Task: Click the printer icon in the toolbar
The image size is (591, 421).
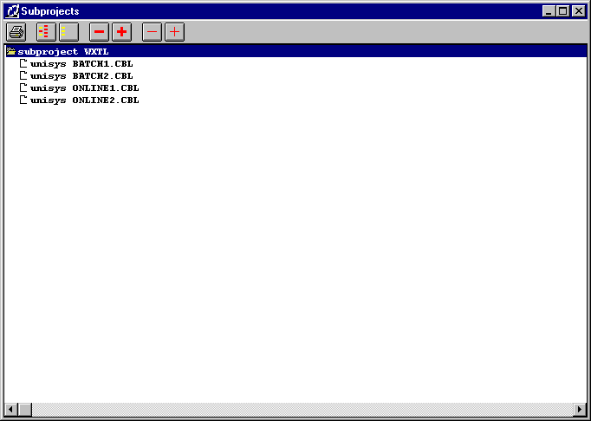Action: coord(16,32)
